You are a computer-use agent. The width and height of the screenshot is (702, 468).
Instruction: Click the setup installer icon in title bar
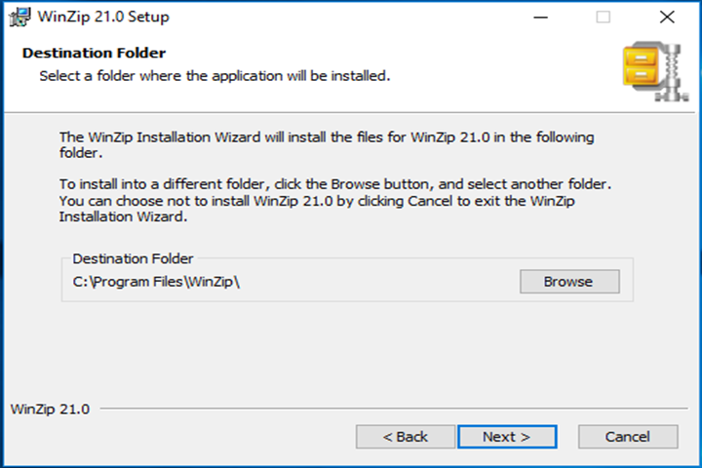pyautogui.click(x=19, y=17)
